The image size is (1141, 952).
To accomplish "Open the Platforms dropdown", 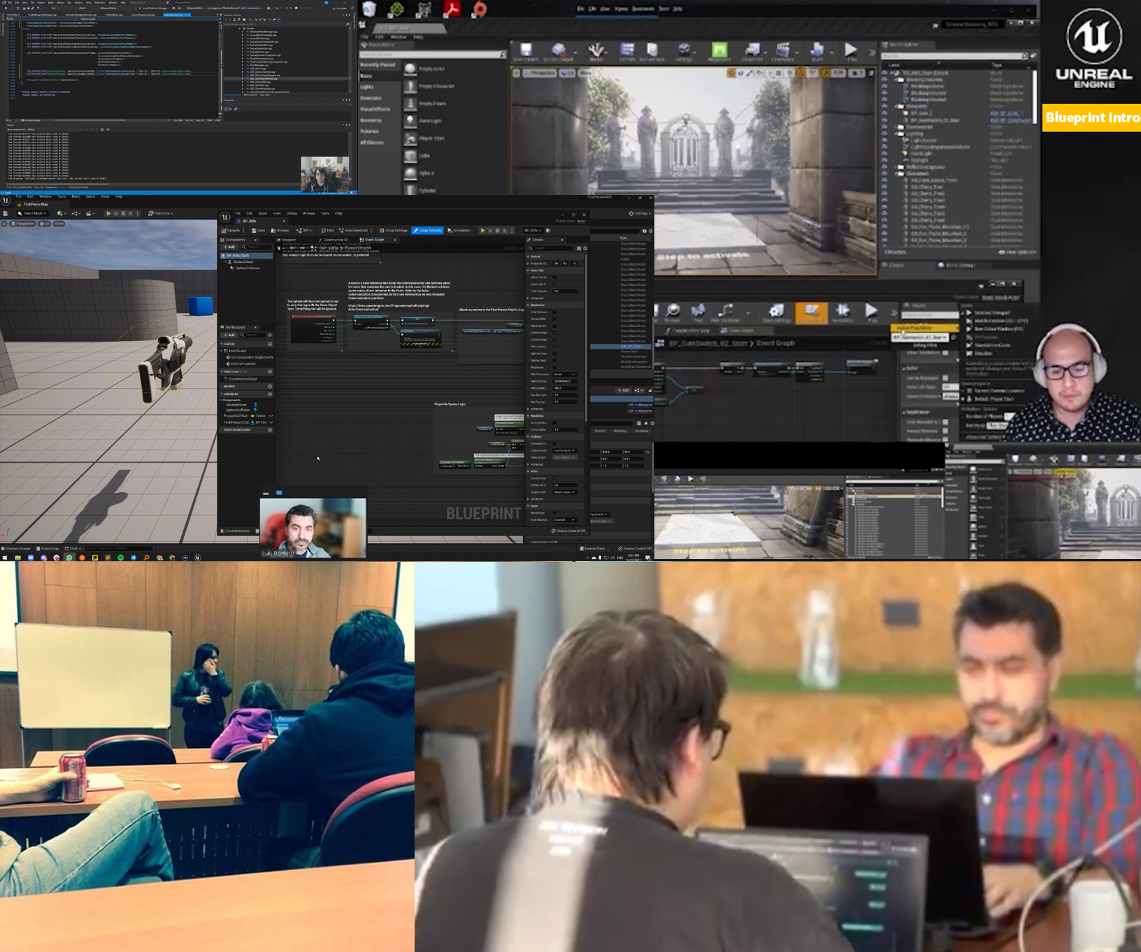I will pos(161,214).
